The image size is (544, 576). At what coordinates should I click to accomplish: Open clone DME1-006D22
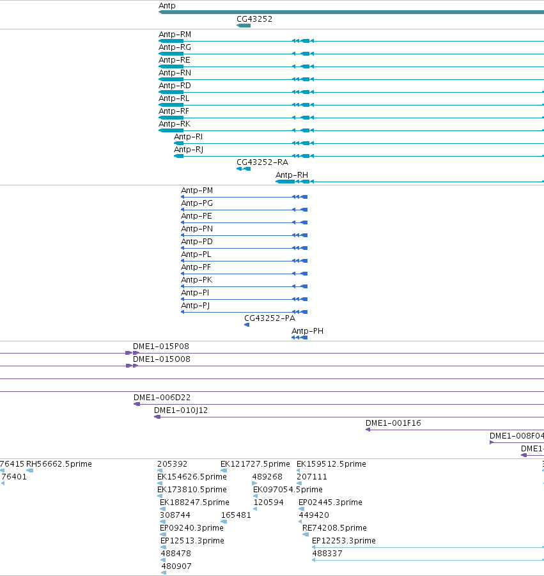162,398
